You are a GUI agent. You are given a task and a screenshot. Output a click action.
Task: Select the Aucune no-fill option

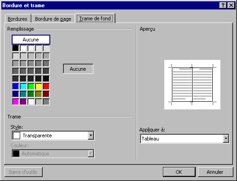[x=31, y=40]
